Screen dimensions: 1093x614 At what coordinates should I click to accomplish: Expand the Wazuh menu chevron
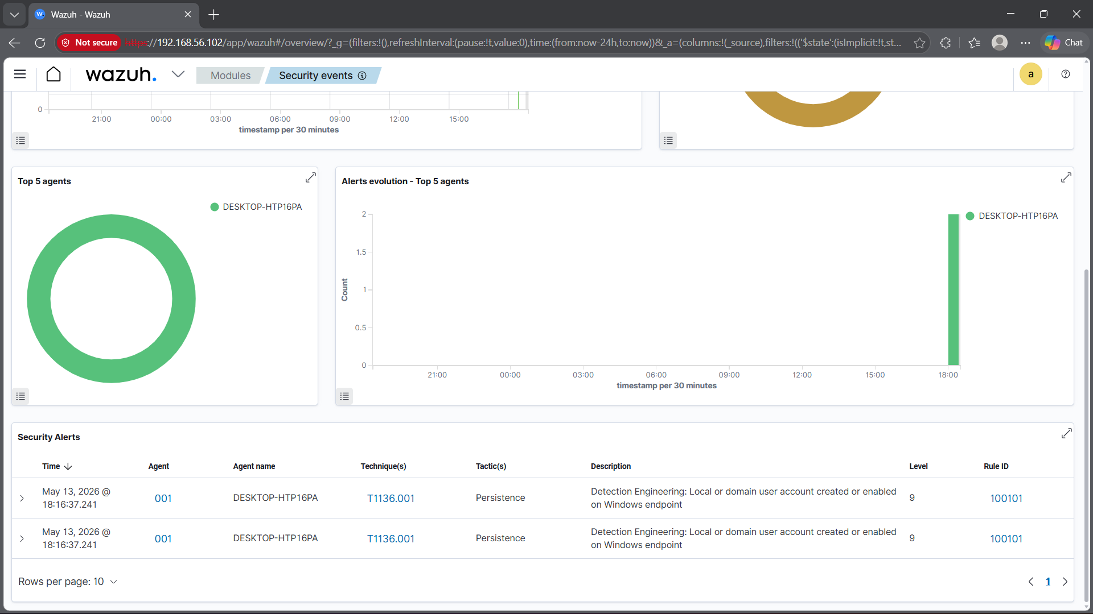[178, 74]
